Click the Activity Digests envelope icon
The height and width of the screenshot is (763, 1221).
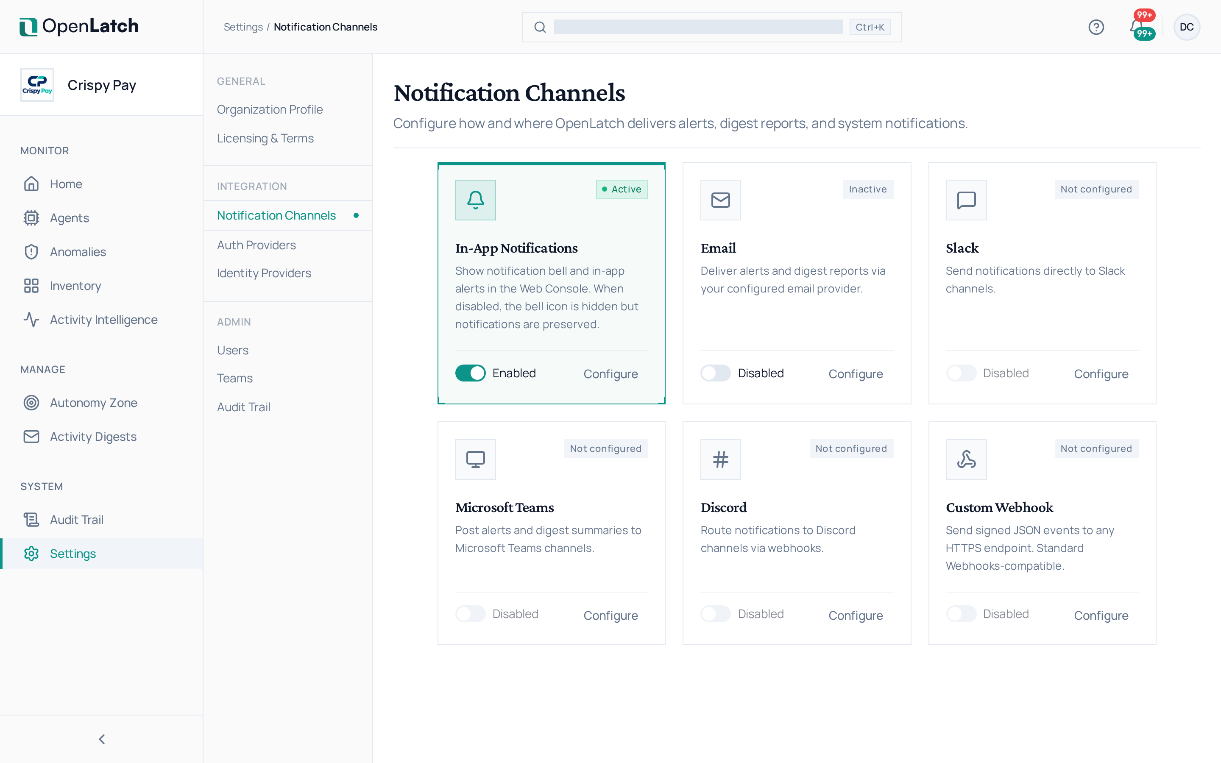click(31, 437)
